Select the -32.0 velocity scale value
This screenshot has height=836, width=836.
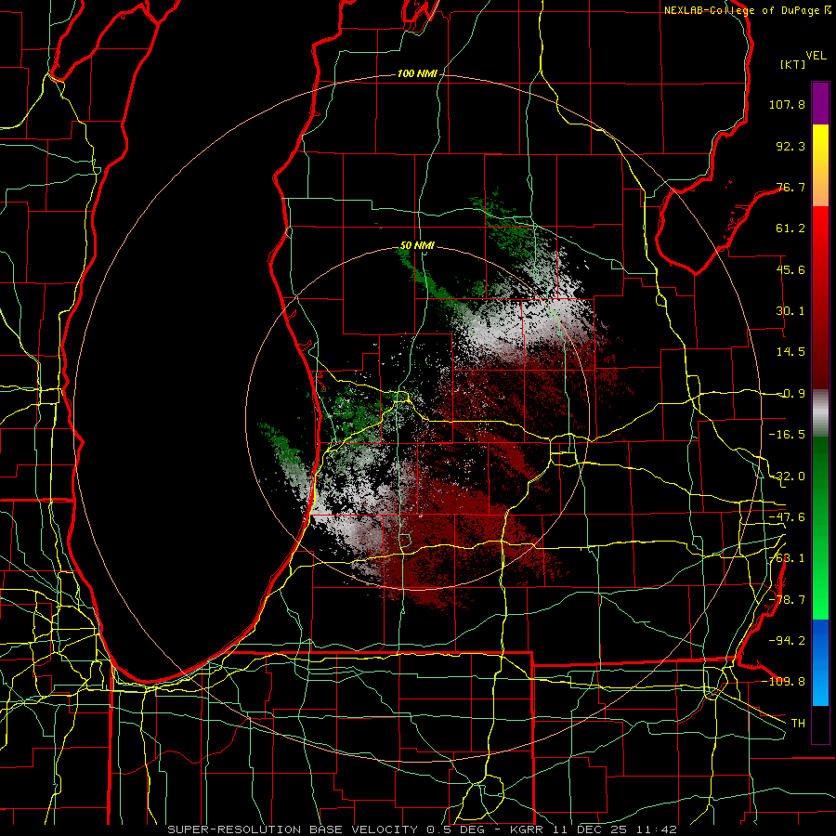[787, 477]
